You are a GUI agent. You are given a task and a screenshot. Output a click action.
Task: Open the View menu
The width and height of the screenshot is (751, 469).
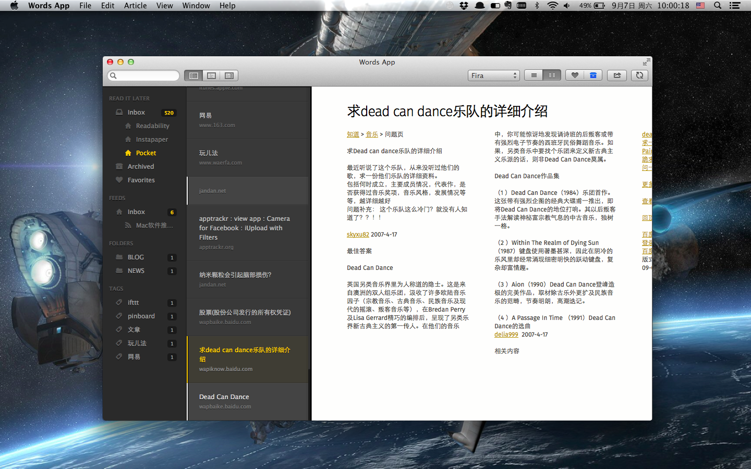pyautogui.click(x=165, y=6)
